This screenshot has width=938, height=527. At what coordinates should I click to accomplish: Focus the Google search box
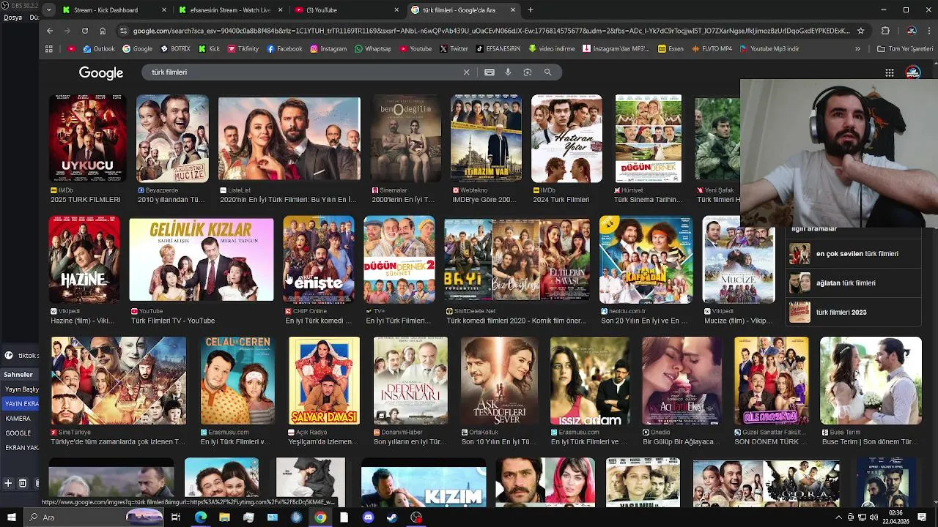click(304, 72)
